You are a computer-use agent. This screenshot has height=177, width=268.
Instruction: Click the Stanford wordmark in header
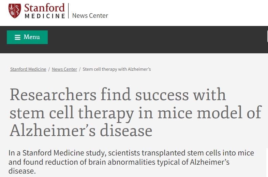(44, 8)
